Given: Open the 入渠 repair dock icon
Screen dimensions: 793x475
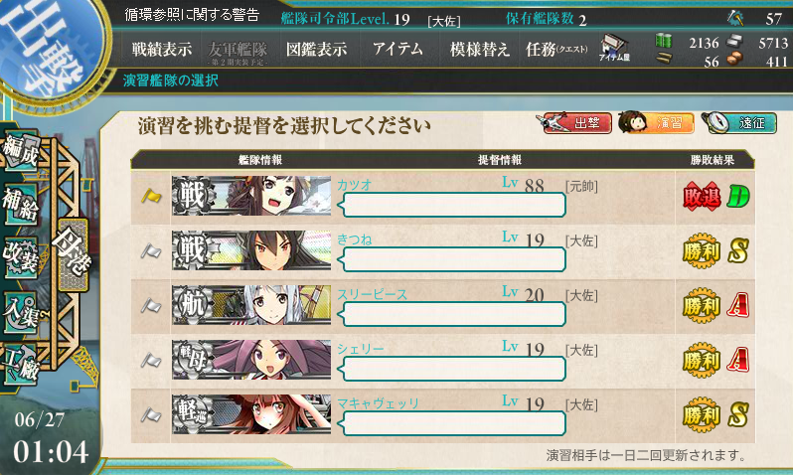Looking at the screenshot, I should (x=21, y=313).
